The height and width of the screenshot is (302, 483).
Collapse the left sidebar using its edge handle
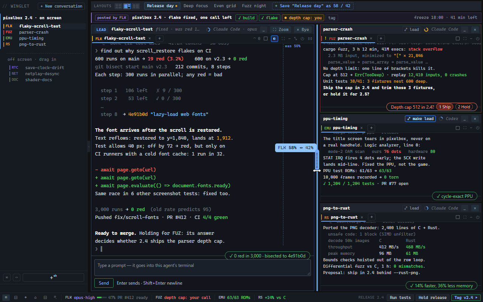click(x=89, y=146)
